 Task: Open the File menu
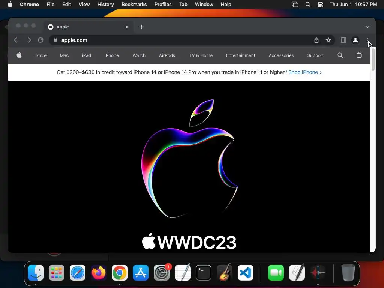point(51,4)
